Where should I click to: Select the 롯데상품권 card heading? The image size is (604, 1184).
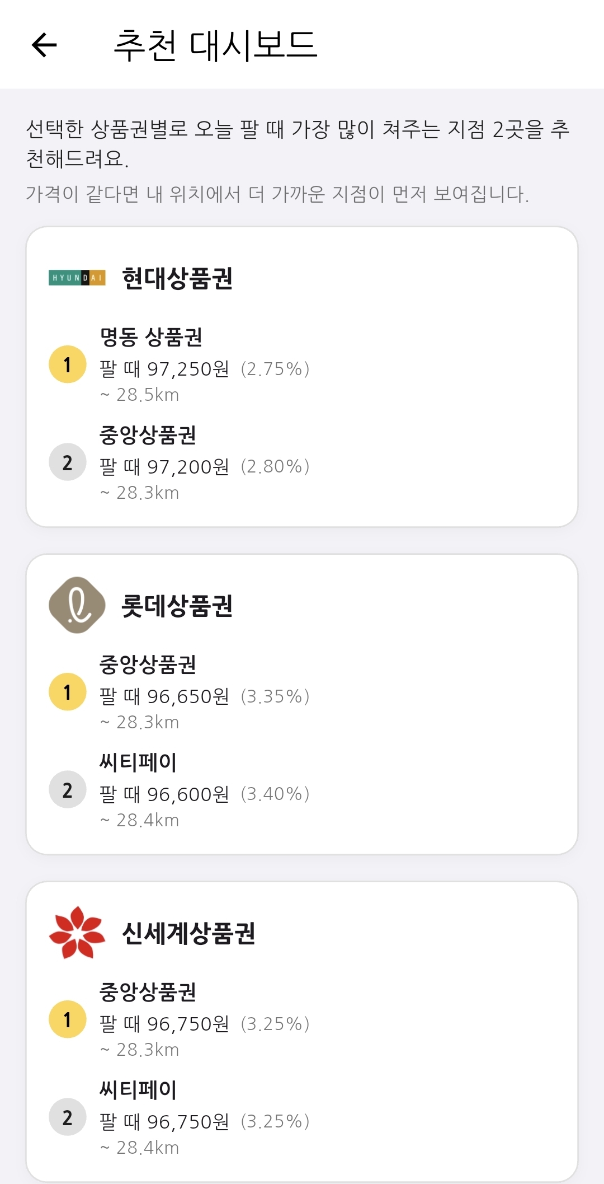177,606
